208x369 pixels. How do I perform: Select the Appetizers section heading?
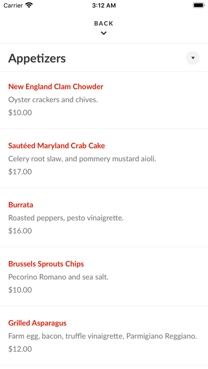tap(37, 58)
